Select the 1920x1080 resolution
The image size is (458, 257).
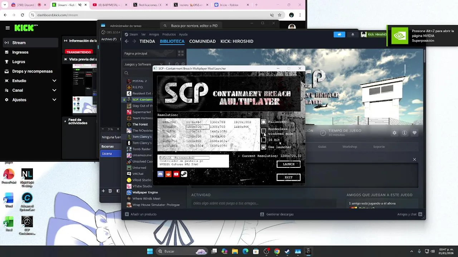click(243, 122)
